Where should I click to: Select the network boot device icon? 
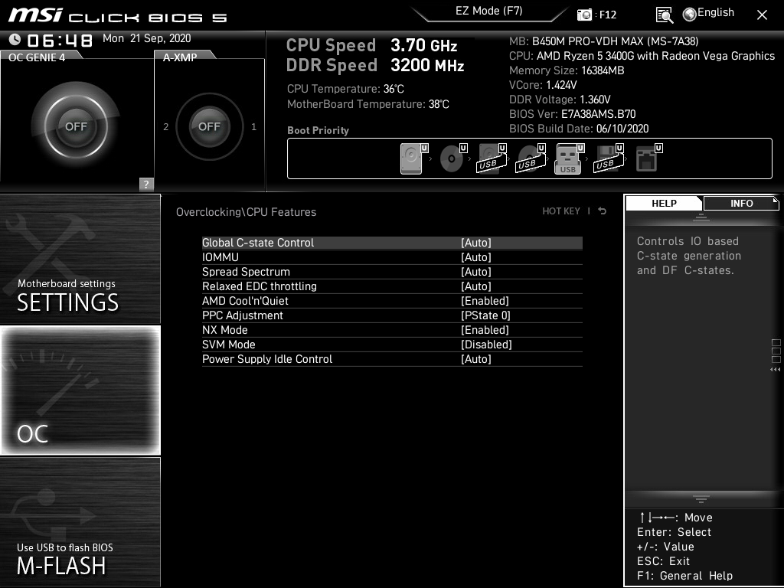click(648, 158)
